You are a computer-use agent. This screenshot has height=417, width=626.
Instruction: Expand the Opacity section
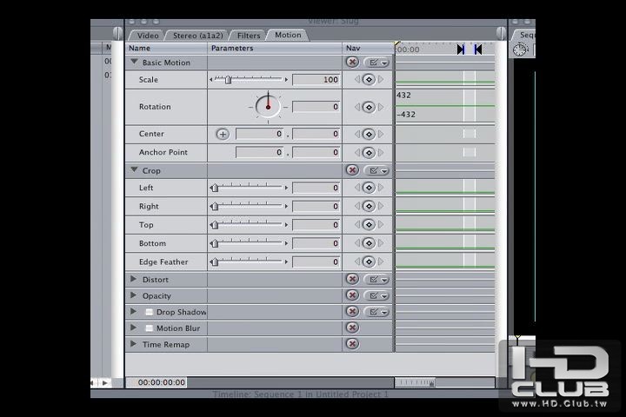click(x=134, y=295)
